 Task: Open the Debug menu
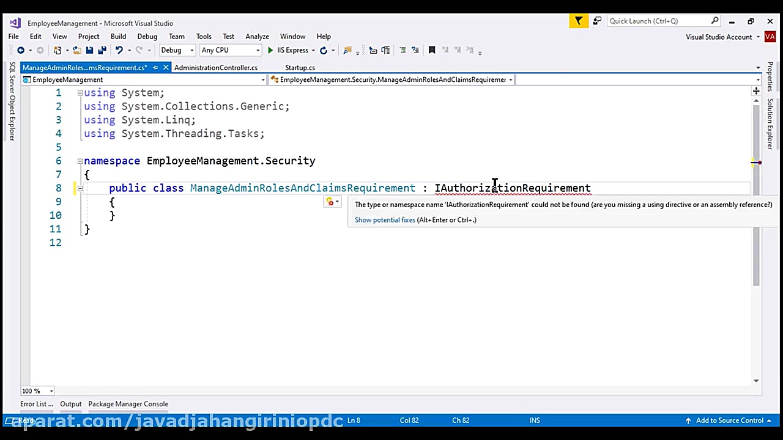(147, 37)
